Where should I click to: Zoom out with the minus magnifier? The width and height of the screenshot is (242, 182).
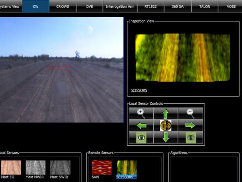[x=191, y=114]
